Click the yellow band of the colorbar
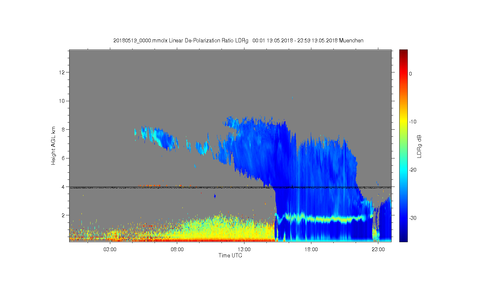The image size is (485, 291). point(403,122)
